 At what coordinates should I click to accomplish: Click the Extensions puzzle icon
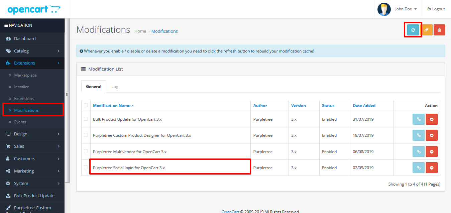click(x=8, y=63)
